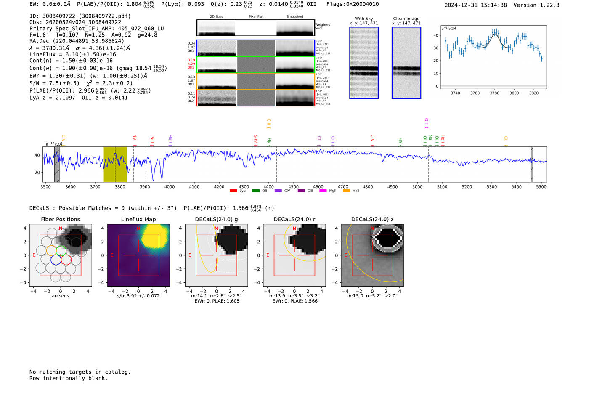Click the 'LineFlux = 6.10(±1.50)e-16' line
This screenshot has height=401, width=589.
pyautogui.click(x=73, y=55)
